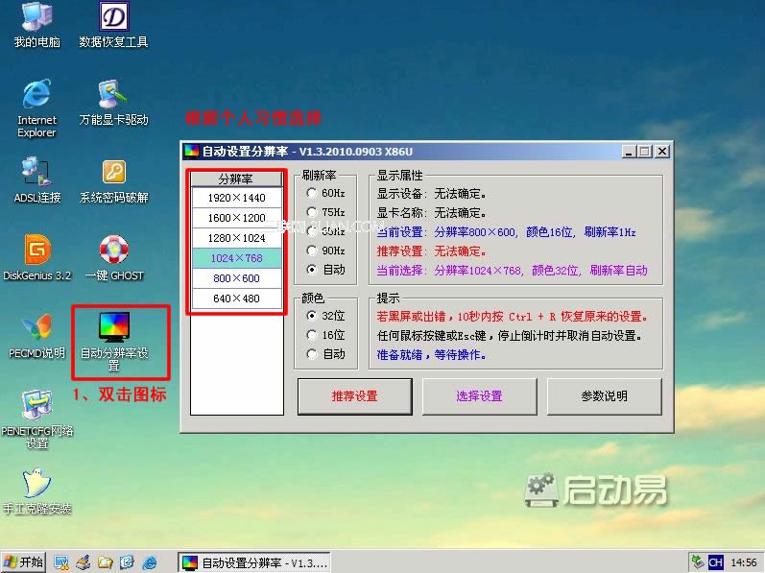
Task: Select the 800×600 resolution row
Action: point(237,278)
